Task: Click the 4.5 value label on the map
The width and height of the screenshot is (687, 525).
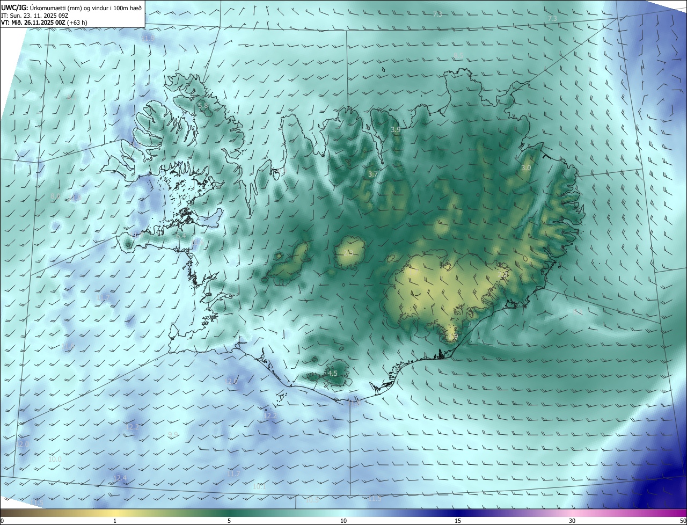Action: [x=332, y=373]
